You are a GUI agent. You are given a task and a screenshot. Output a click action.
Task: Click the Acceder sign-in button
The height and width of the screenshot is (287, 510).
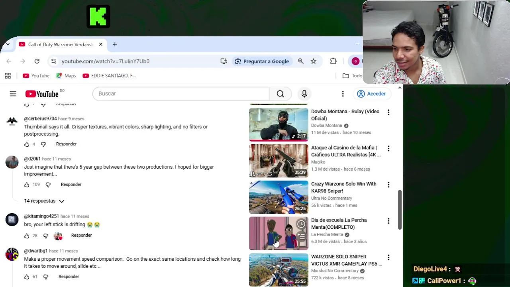pyautogui.click(x=372, y=94)
